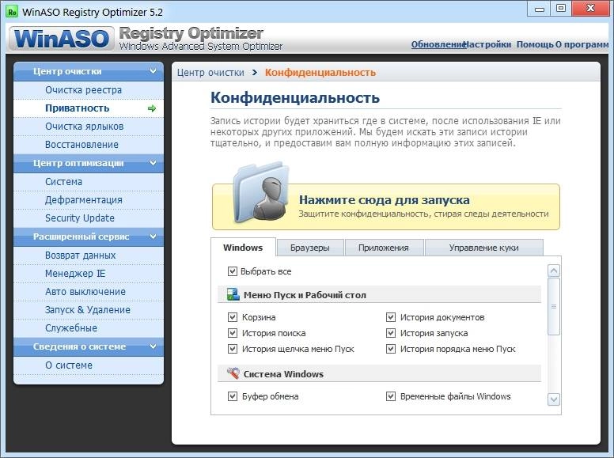The image size is (614, 458).
Task: Collapse the Расширенный сервис section chevron
Action: pos(153,237)
